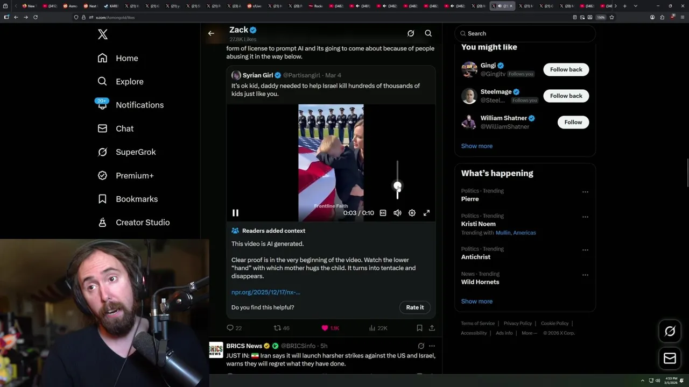This screenshot has width=689, height=387.
Task: Repost the post with 46 reposts
Action: pos(282,328)
